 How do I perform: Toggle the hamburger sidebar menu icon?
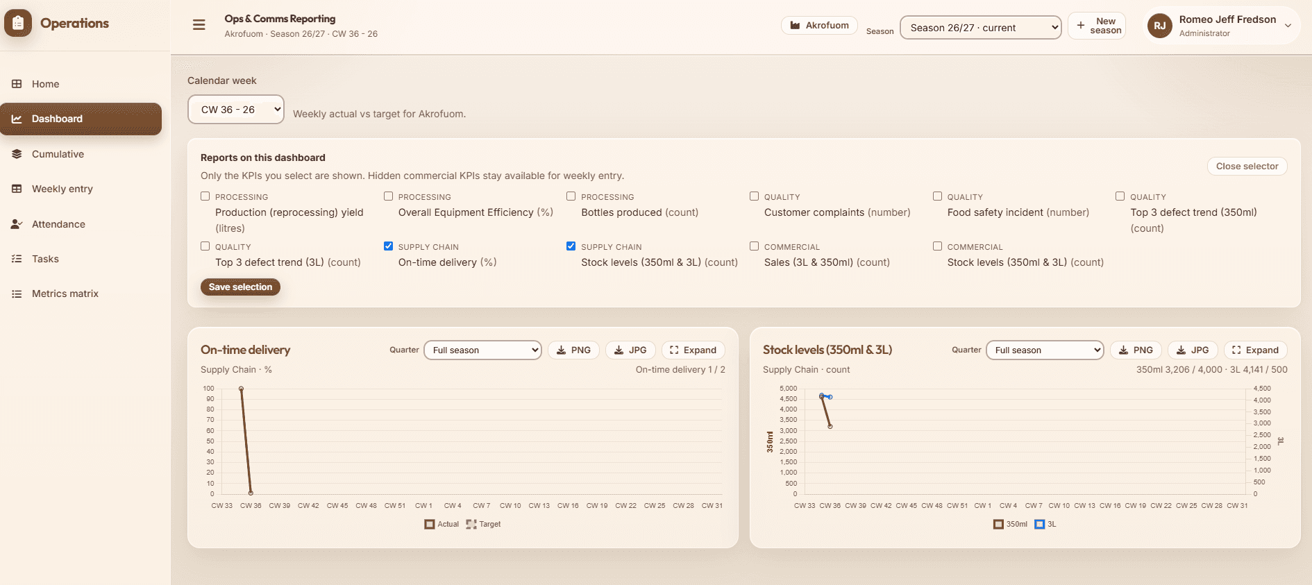pos(199,25)
